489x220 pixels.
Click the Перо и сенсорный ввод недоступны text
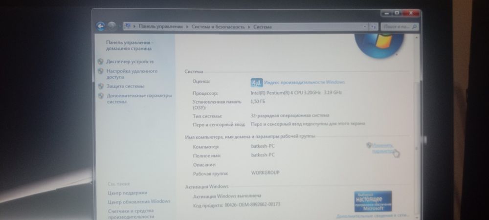[308, 124]
